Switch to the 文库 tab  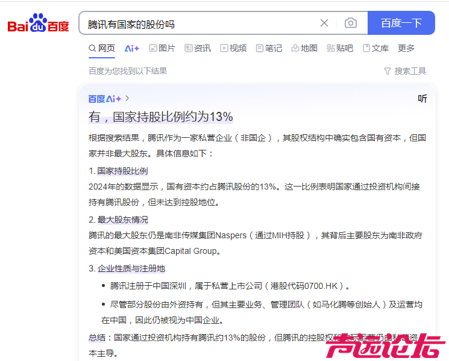coord(375,48)
